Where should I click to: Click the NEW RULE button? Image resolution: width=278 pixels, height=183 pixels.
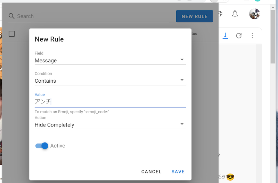[x=194, y=16]
